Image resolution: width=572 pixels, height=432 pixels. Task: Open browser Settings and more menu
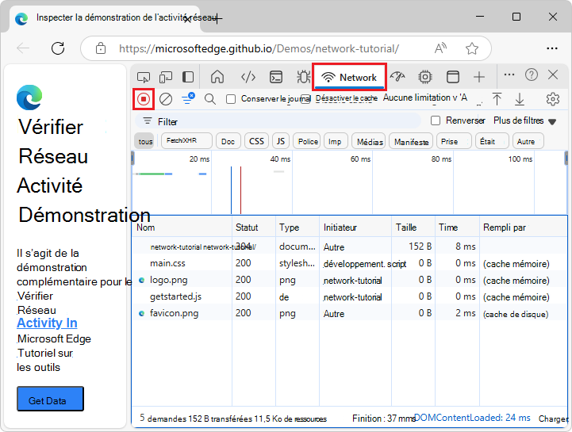552,48
